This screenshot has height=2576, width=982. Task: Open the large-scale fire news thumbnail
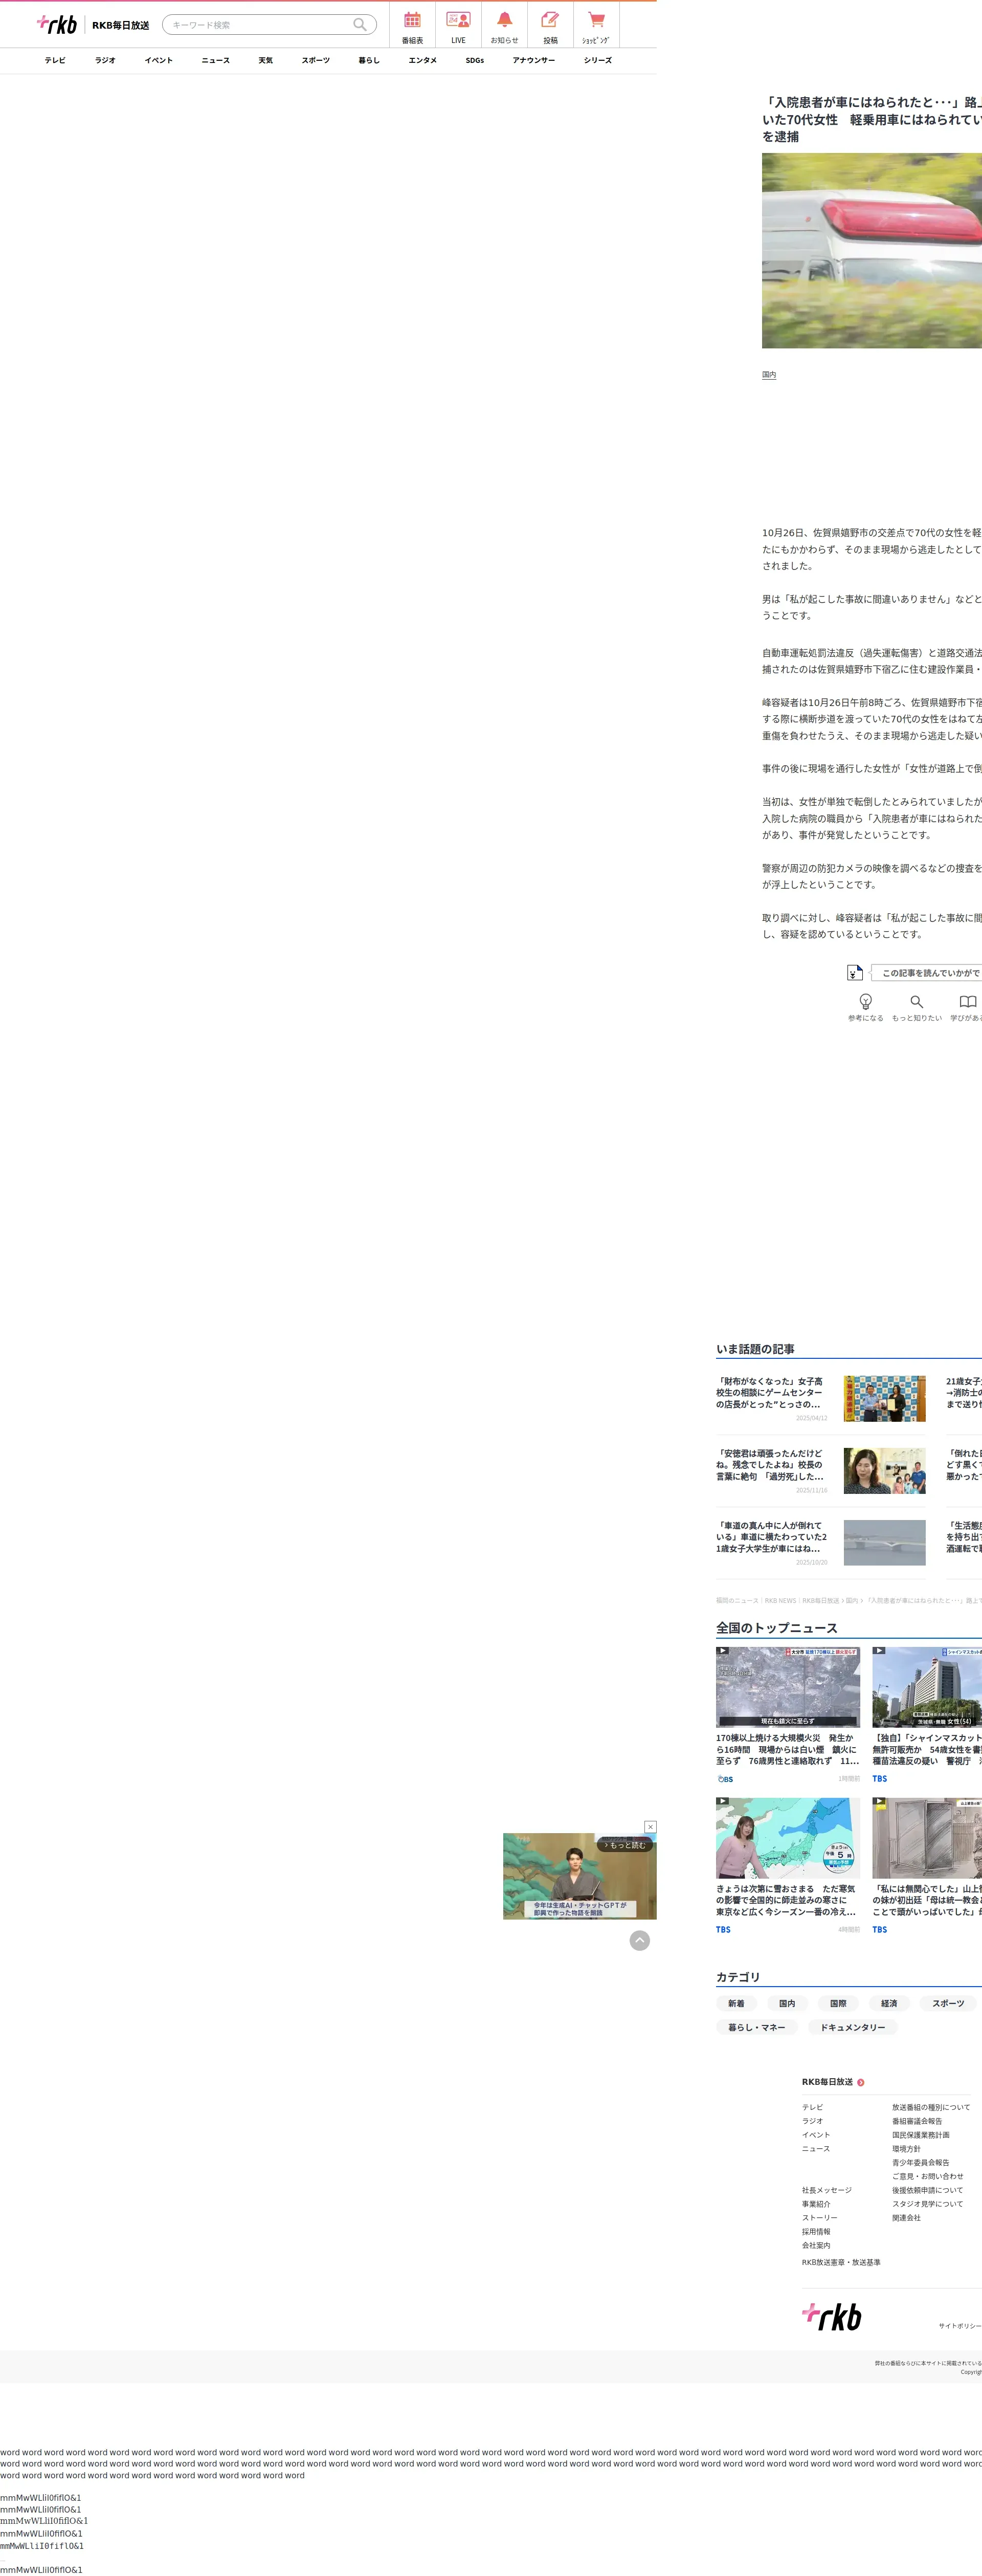(x=787, y=1688)
